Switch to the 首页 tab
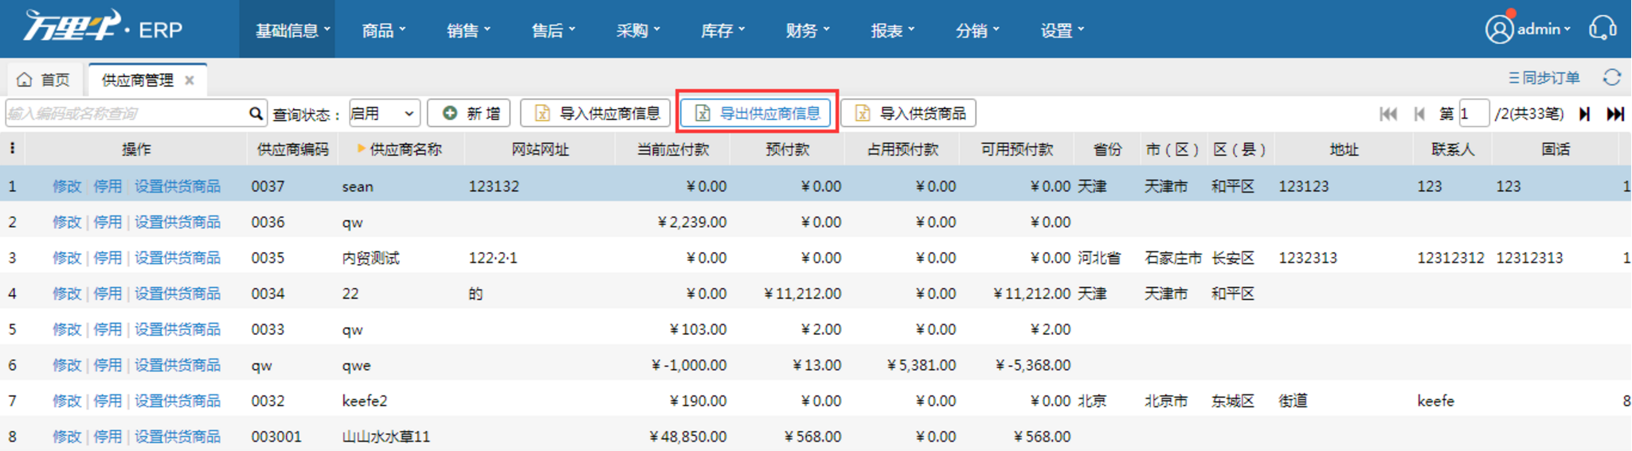The width and height of the screenshot is (1632, 451). (x=45, y=80)
